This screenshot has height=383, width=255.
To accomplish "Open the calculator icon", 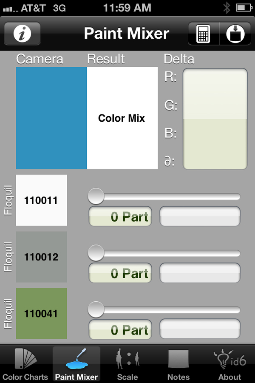I will (204, 34).
